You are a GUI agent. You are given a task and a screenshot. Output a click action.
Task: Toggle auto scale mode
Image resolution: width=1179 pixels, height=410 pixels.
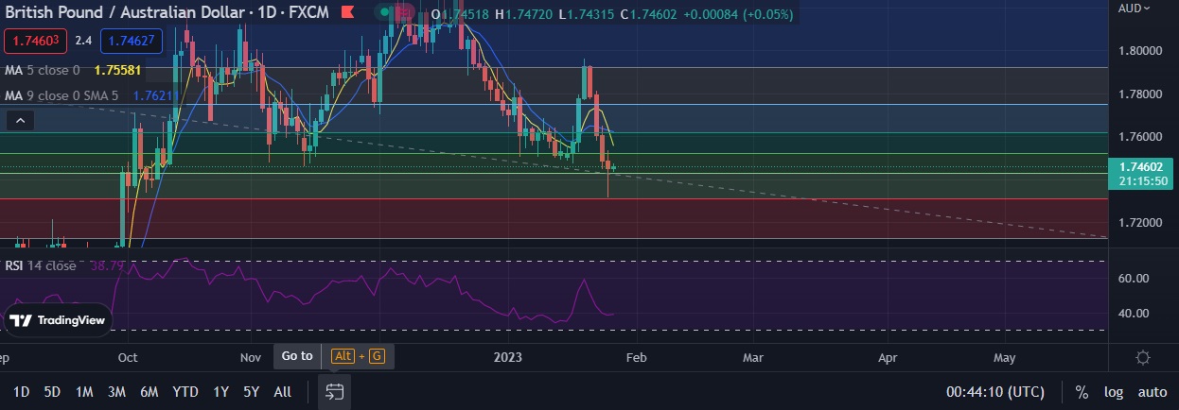pyautogui.click(x=1152, y=391)
